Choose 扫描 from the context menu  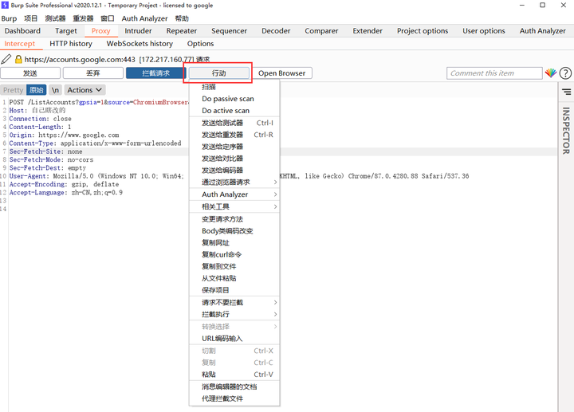pos(234,87)
